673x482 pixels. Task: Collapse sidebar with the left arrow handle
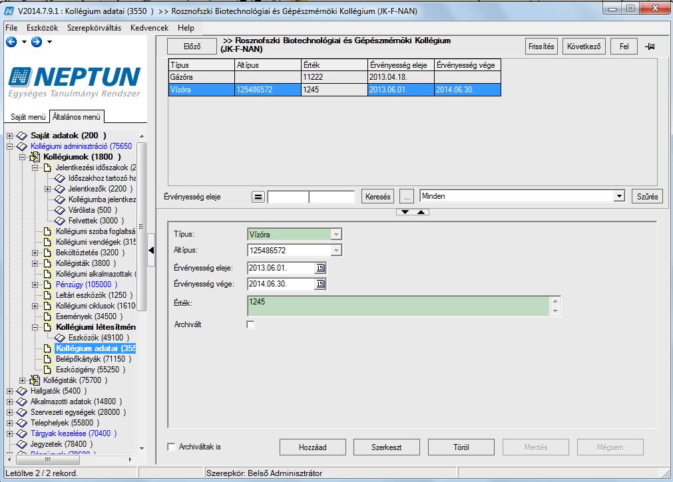[151, 250]
